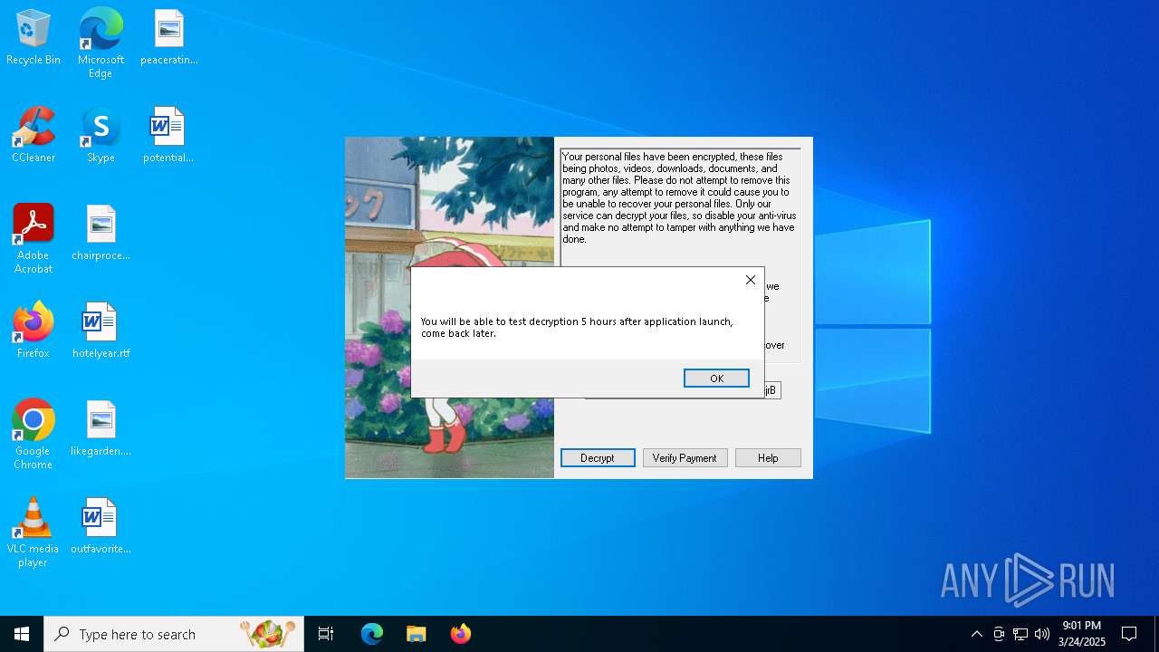1159x652 pixels.
Task: Select the chairproce... image file
Action: (101, 233)
